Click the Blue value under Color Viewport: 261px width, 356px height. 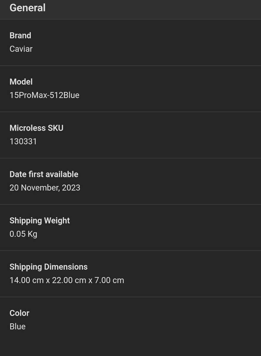pyautogui.click(x=17, y=327)
